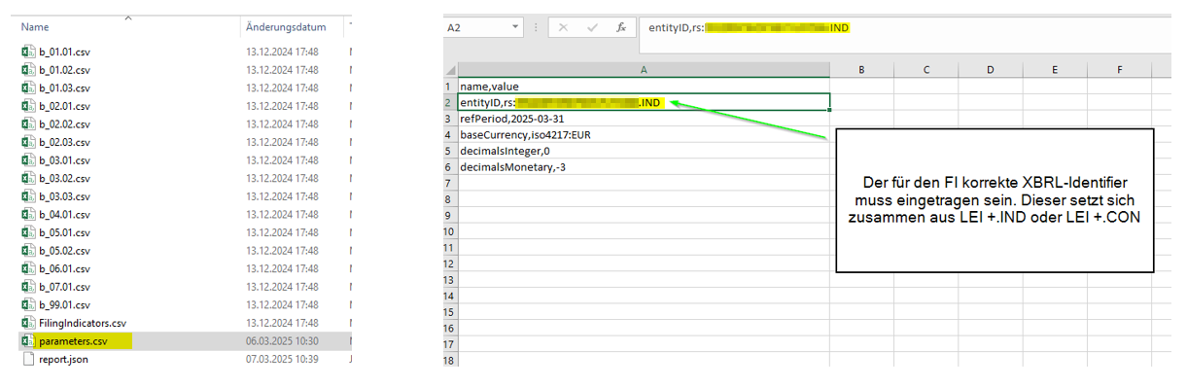Select column C header
The height and width of the screenshot is (387, 1187).
click(926, 70)
